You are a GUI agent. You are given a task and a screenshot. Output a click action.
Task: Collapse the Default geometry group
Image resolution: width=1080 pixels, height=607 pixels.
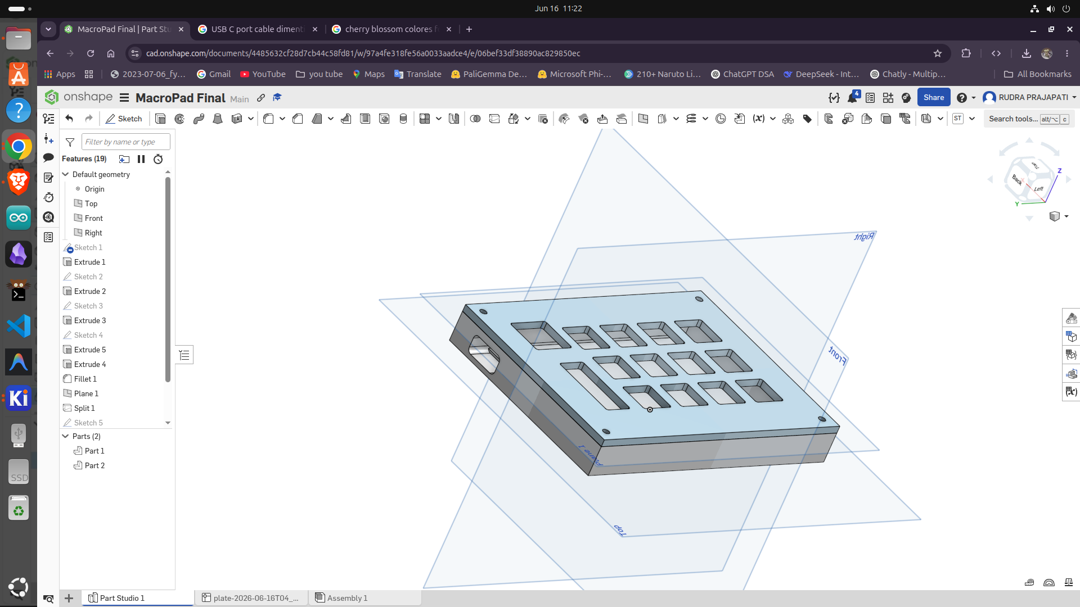66,174
